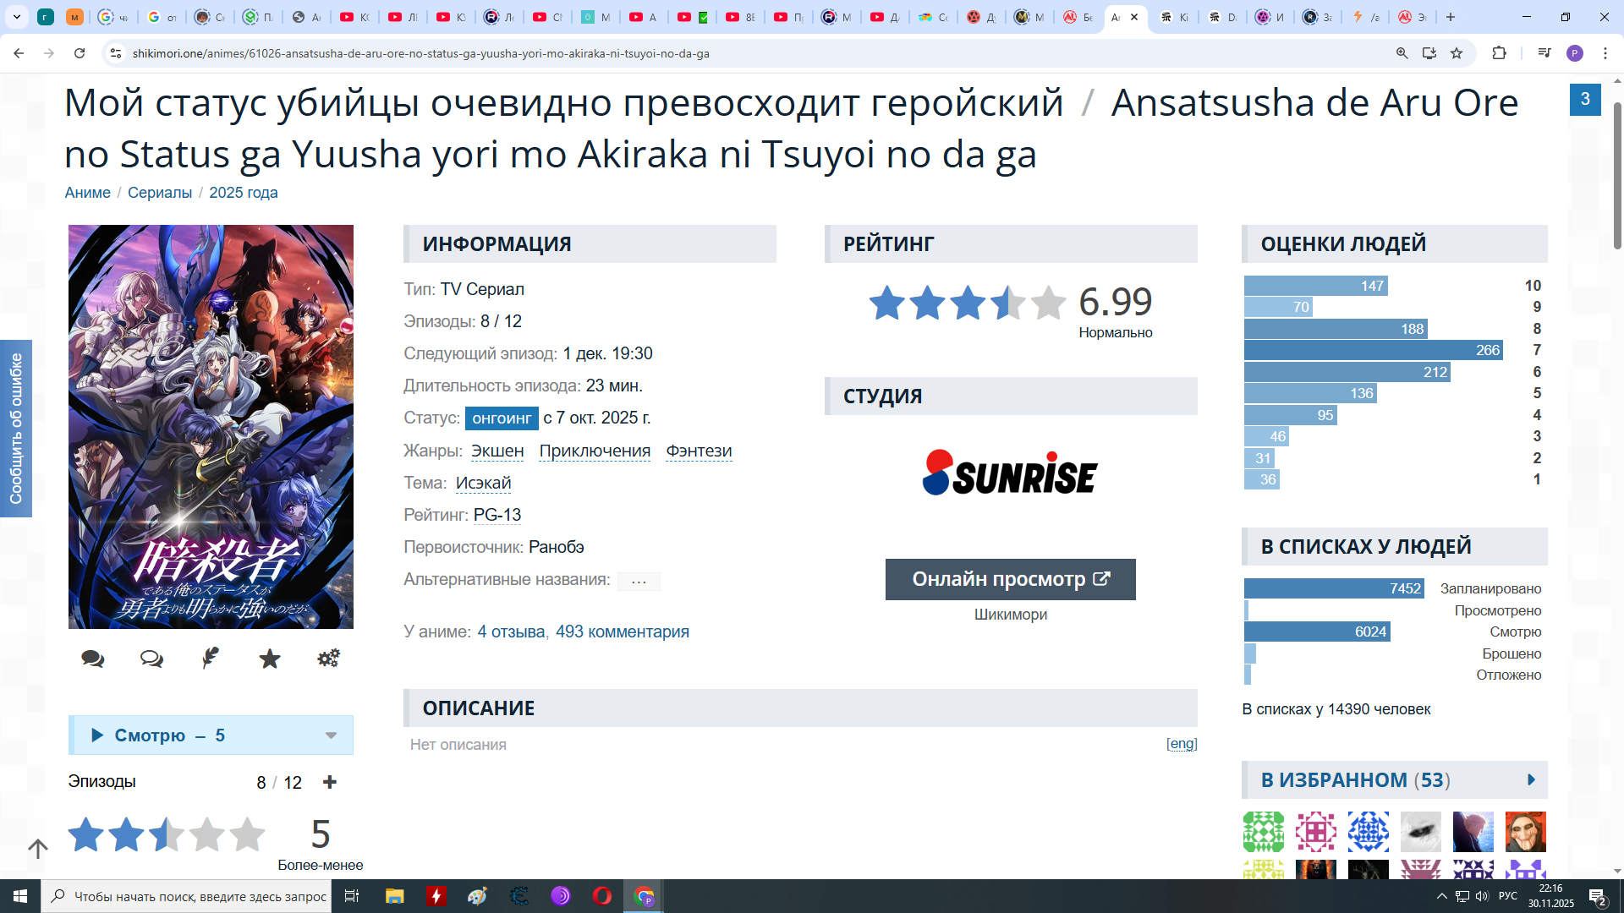Switch description to [eng] language

(1182, 744)
